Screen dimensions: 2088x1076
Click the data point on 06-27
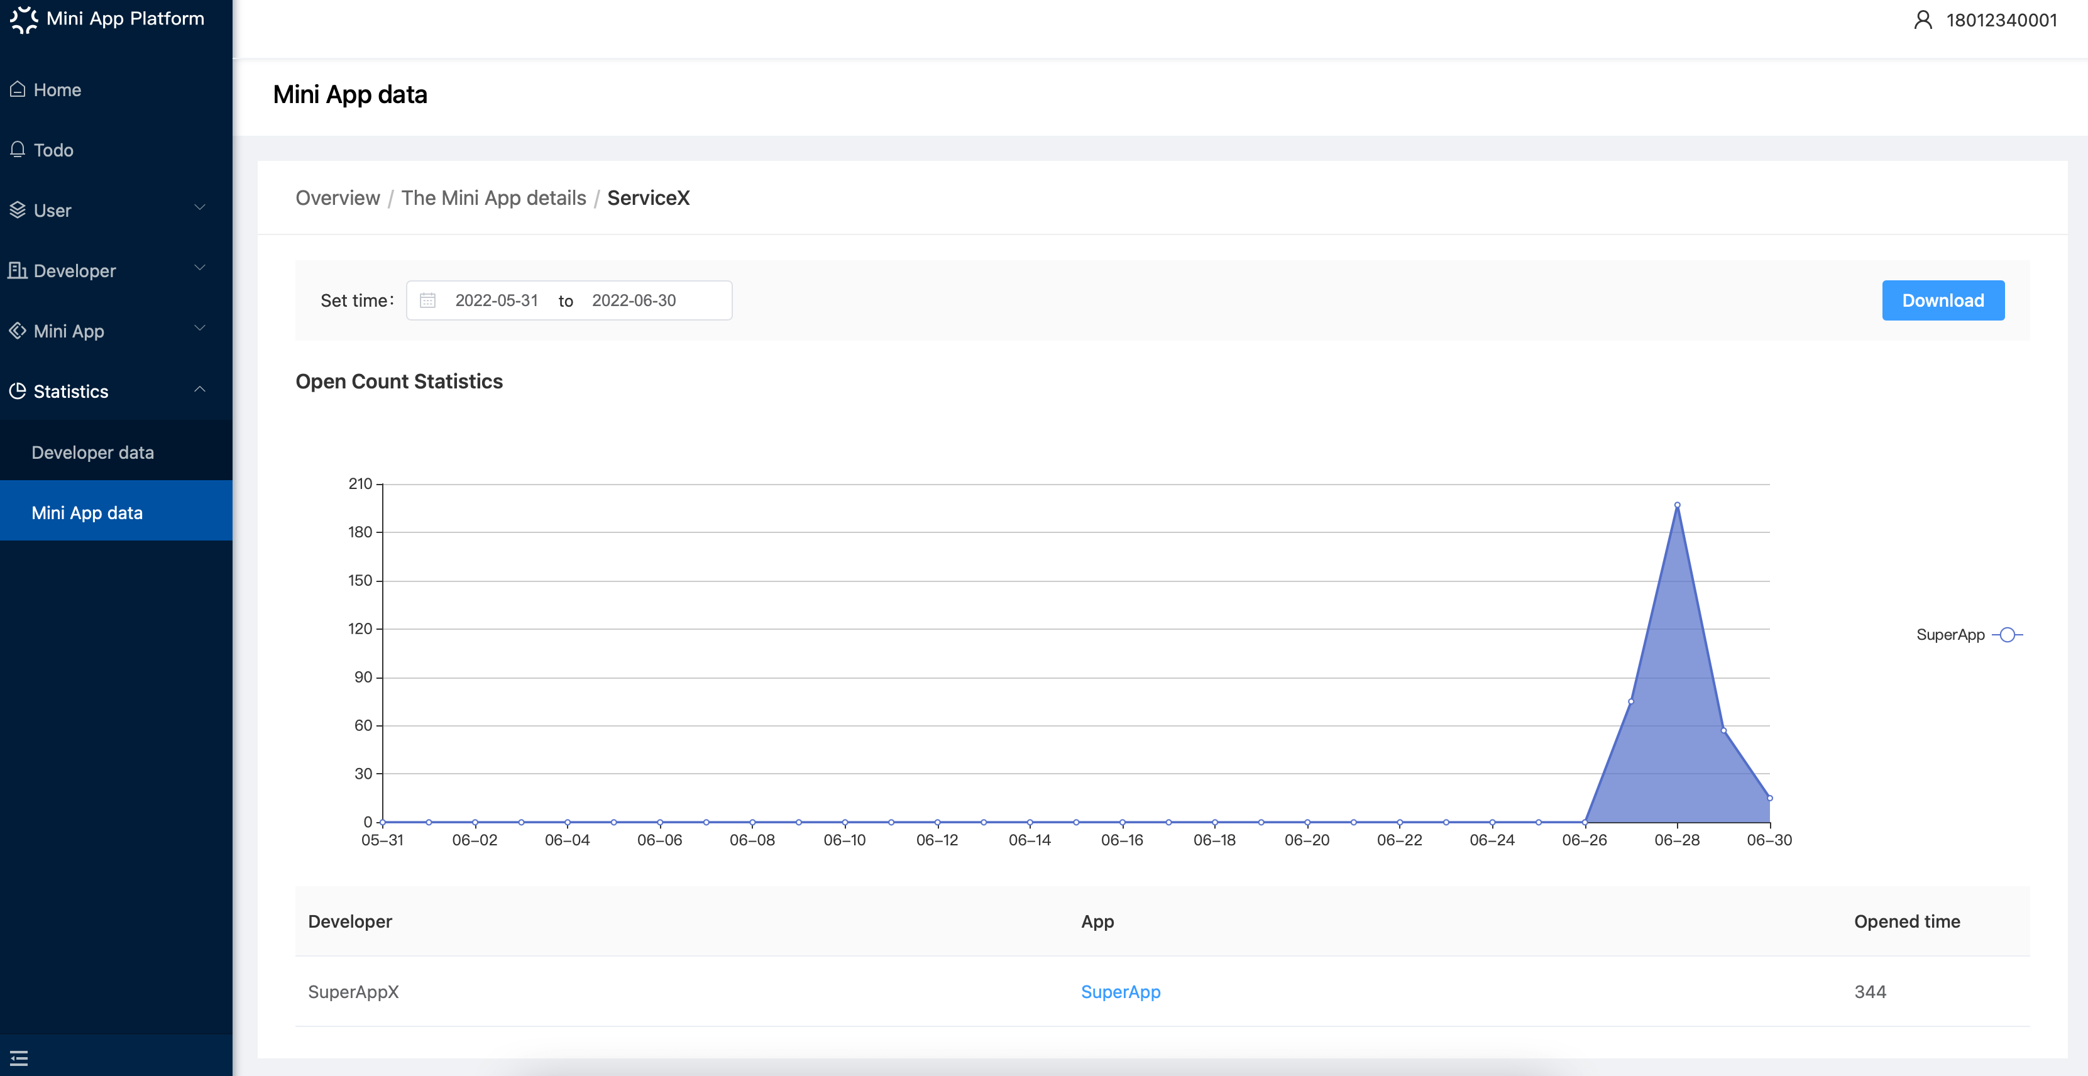[x=1631, y=701]
